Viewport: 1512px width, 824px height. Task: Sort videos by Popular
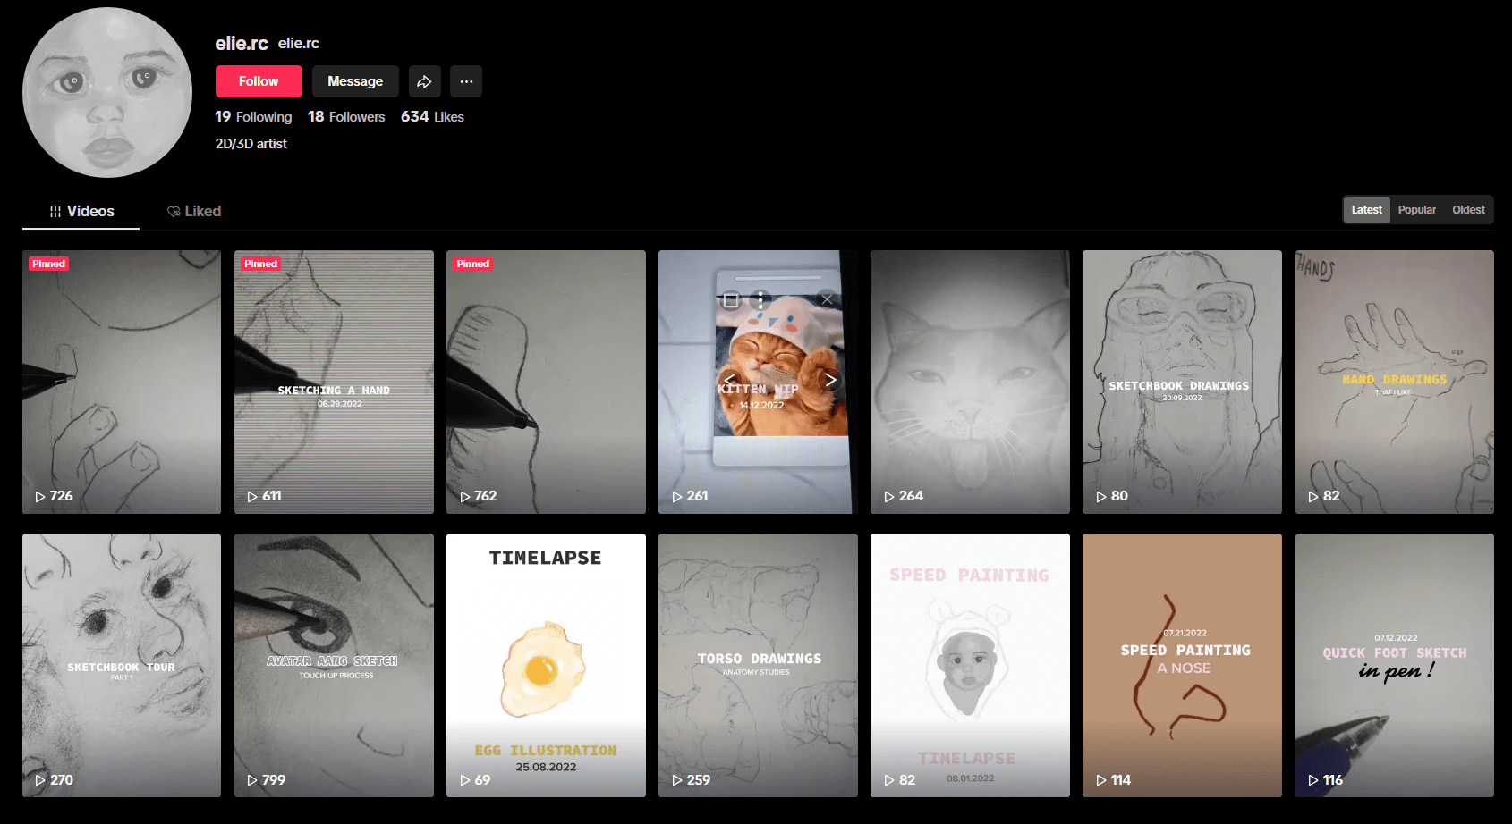click(1416, 210)
